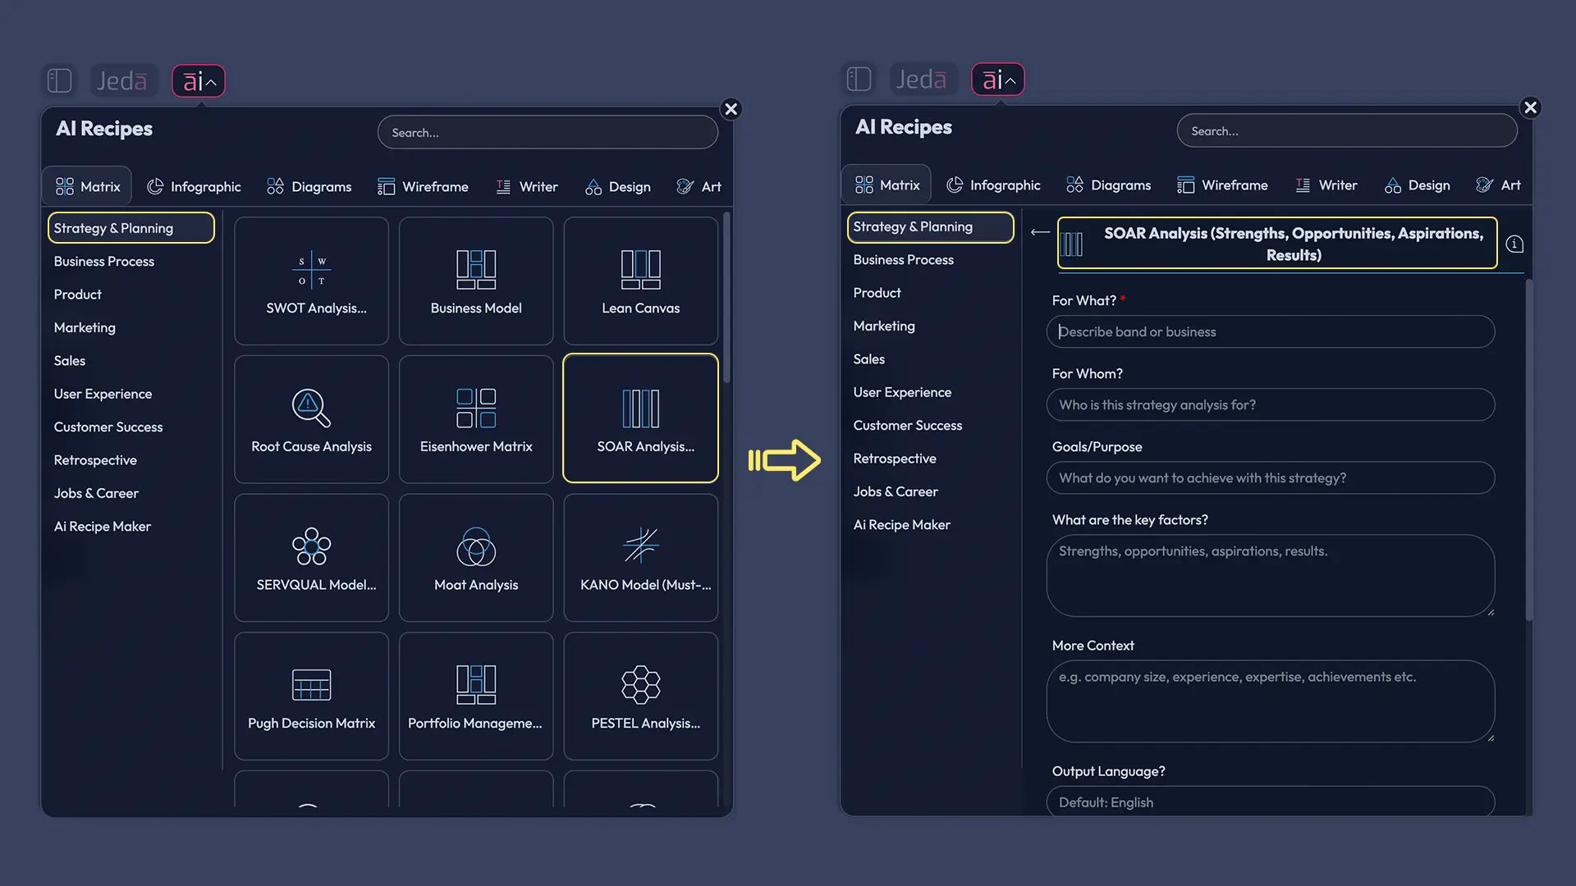The height and width of the screenshot is (886, 1576).
Task: Choose the Customer Success category
Action: 108,427
